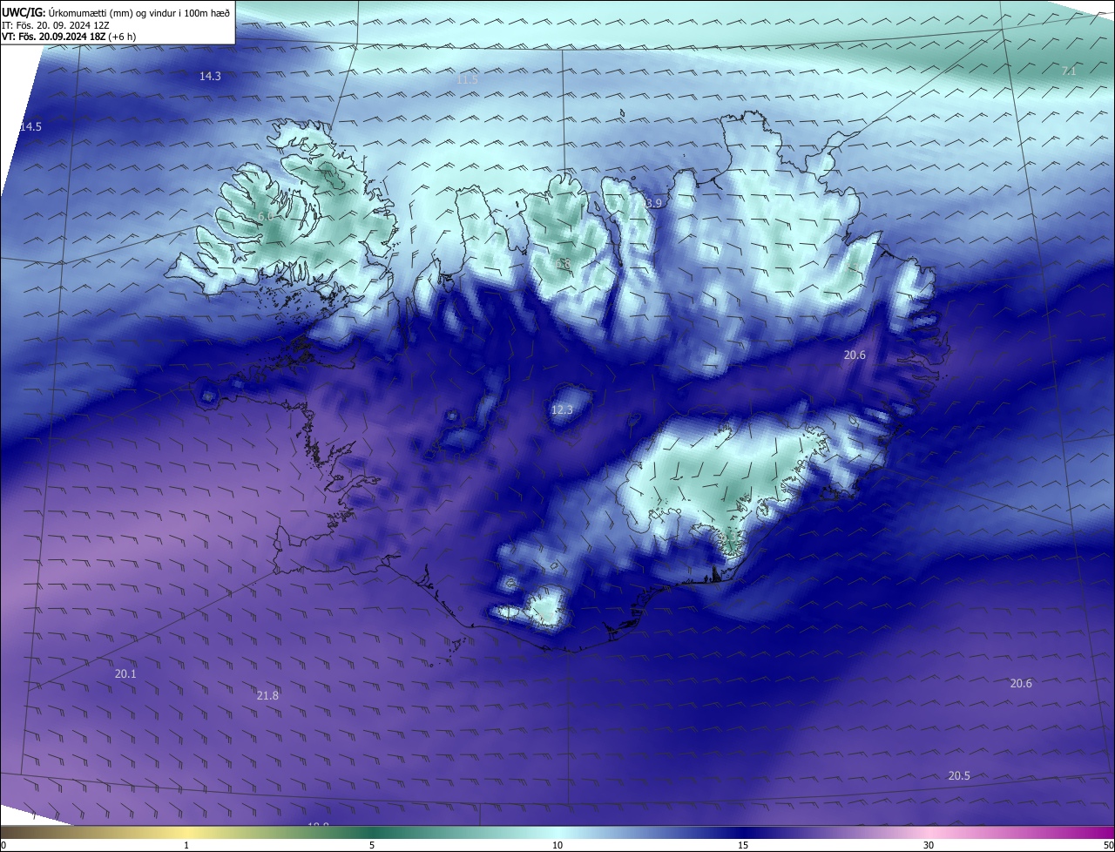1115x852 pixels.
Task: Click the 14.5 value label over the sea
Action: click(30, 127)
